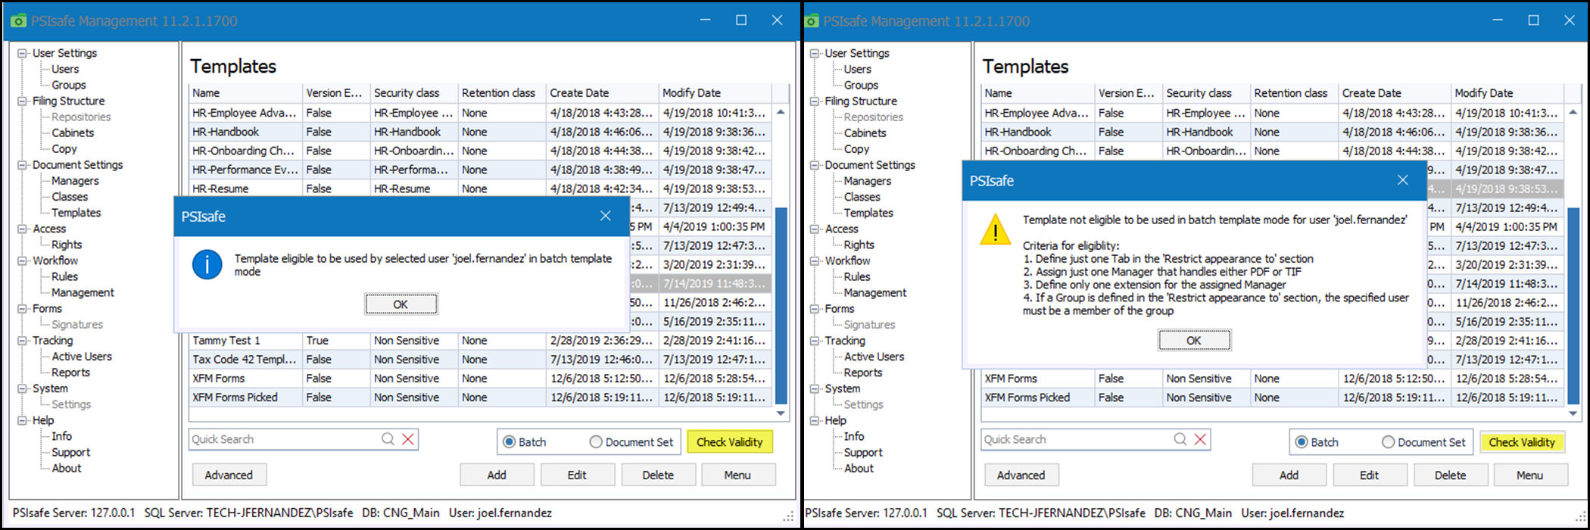1590x530 pixels.
Task: Click scroll up arrow of right templates list
Action: pyautogui.click(x=1573, y=112)
